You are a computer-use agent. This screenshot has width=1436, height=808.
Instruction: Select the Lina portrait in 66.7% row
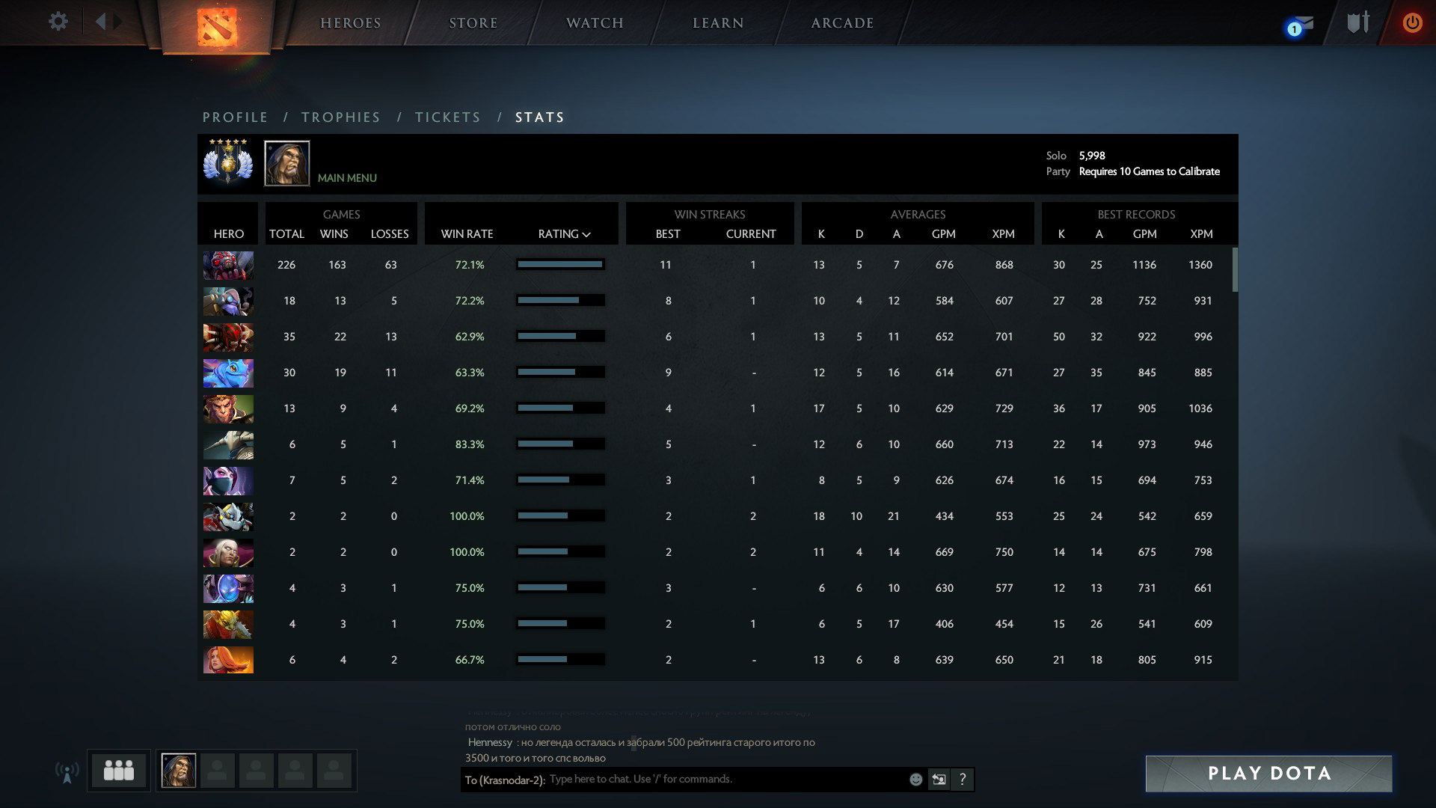click(x=228, y=660)
